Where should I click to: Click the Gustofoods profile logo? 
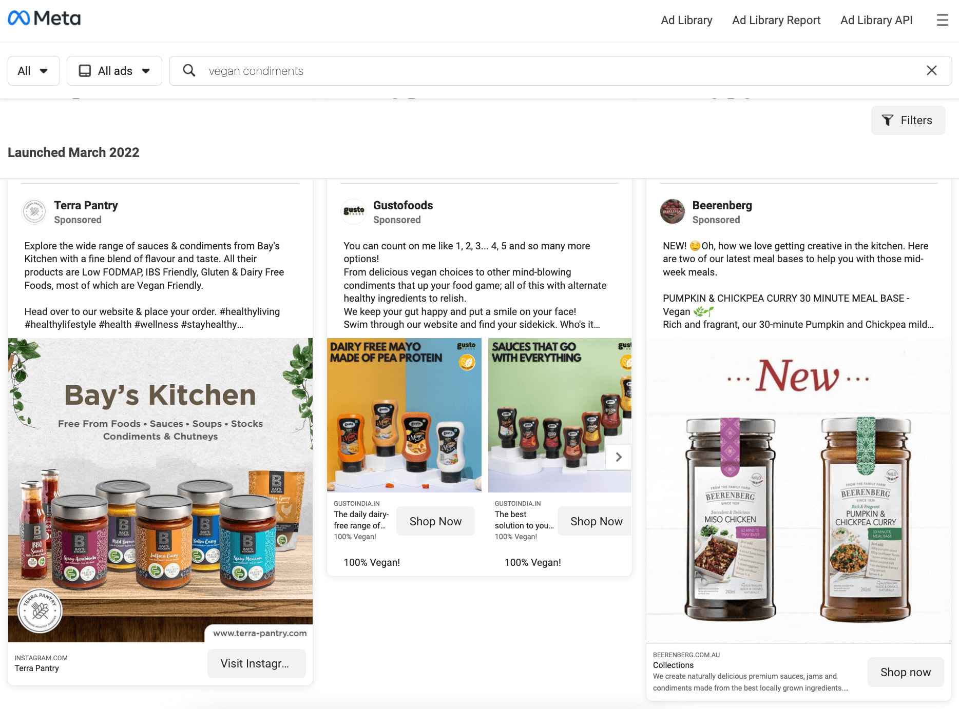[x=354, y=212]
